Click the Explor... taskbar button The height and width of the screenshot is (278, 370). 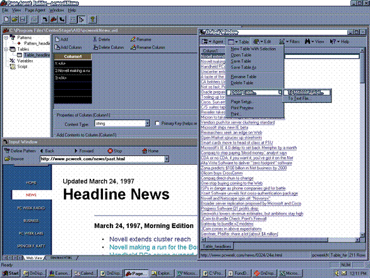point(162,274)
